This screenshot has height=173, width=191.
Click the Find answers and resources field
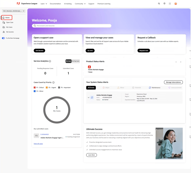click(72, 26)
